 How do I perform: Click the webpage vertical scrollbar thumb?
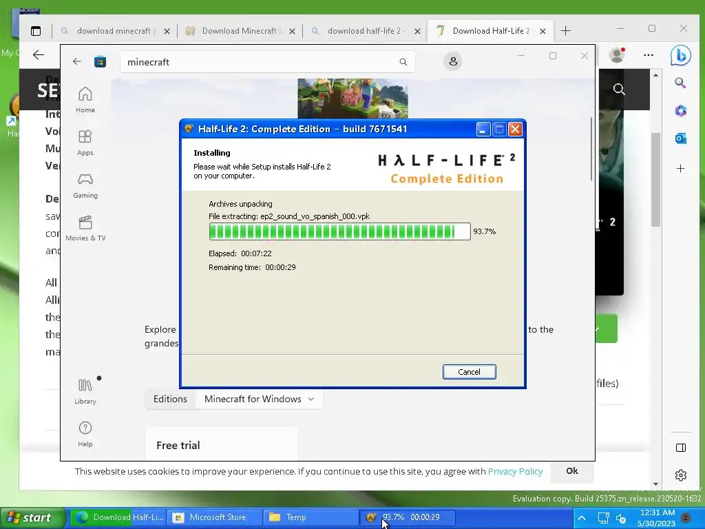tap(655, 179)
